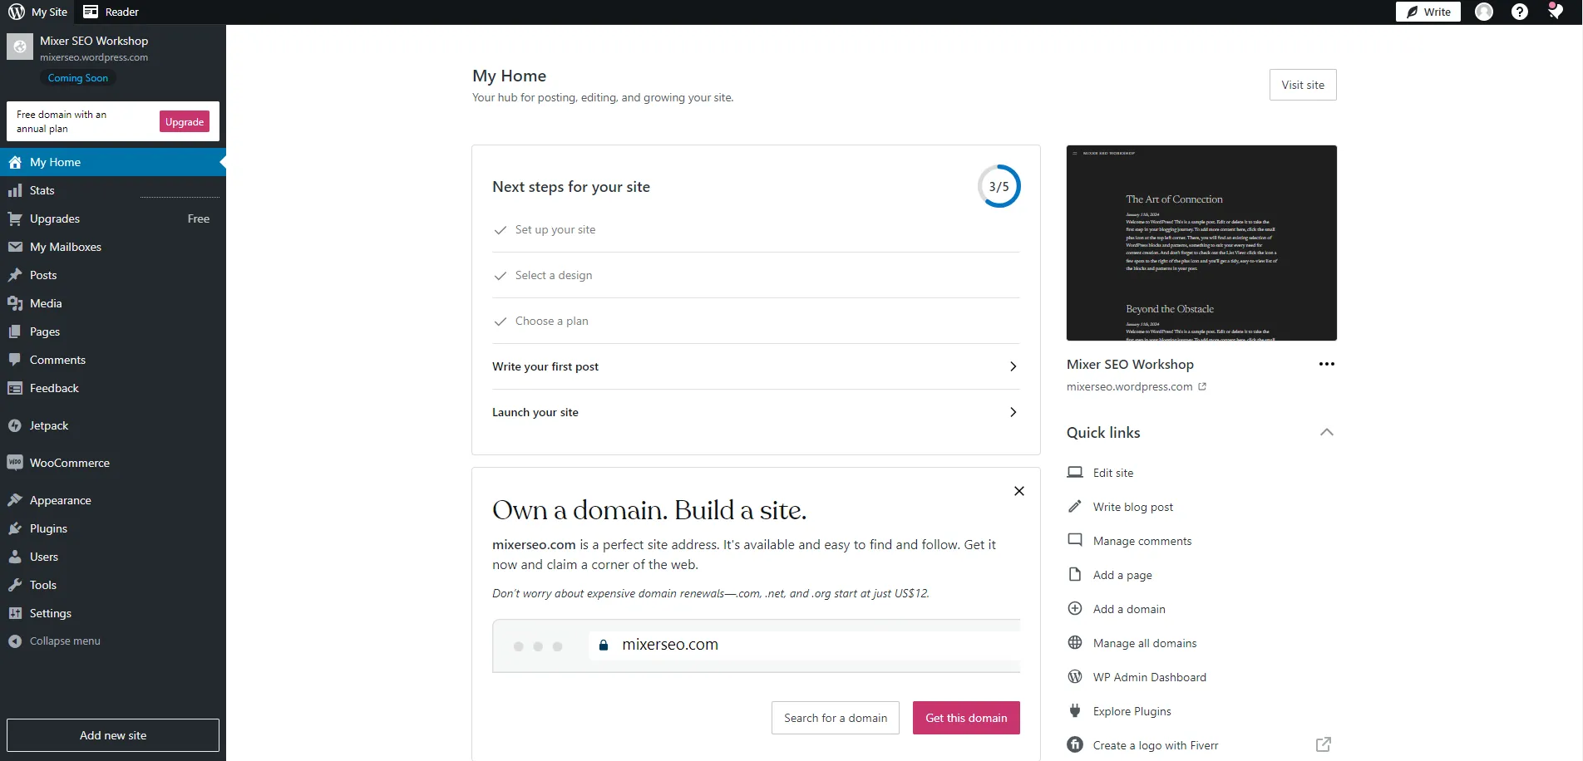1583x761 pixels.
Task: Expand the Launch your site step
Action: click(x=756, y=412)
